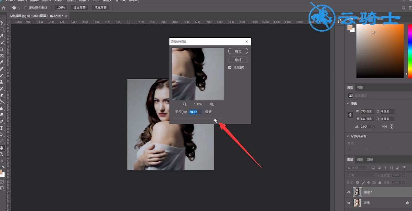The height and width of the screenshot is (211, 412).
Task: Select the Eraser tool
Action: (2, 95)
